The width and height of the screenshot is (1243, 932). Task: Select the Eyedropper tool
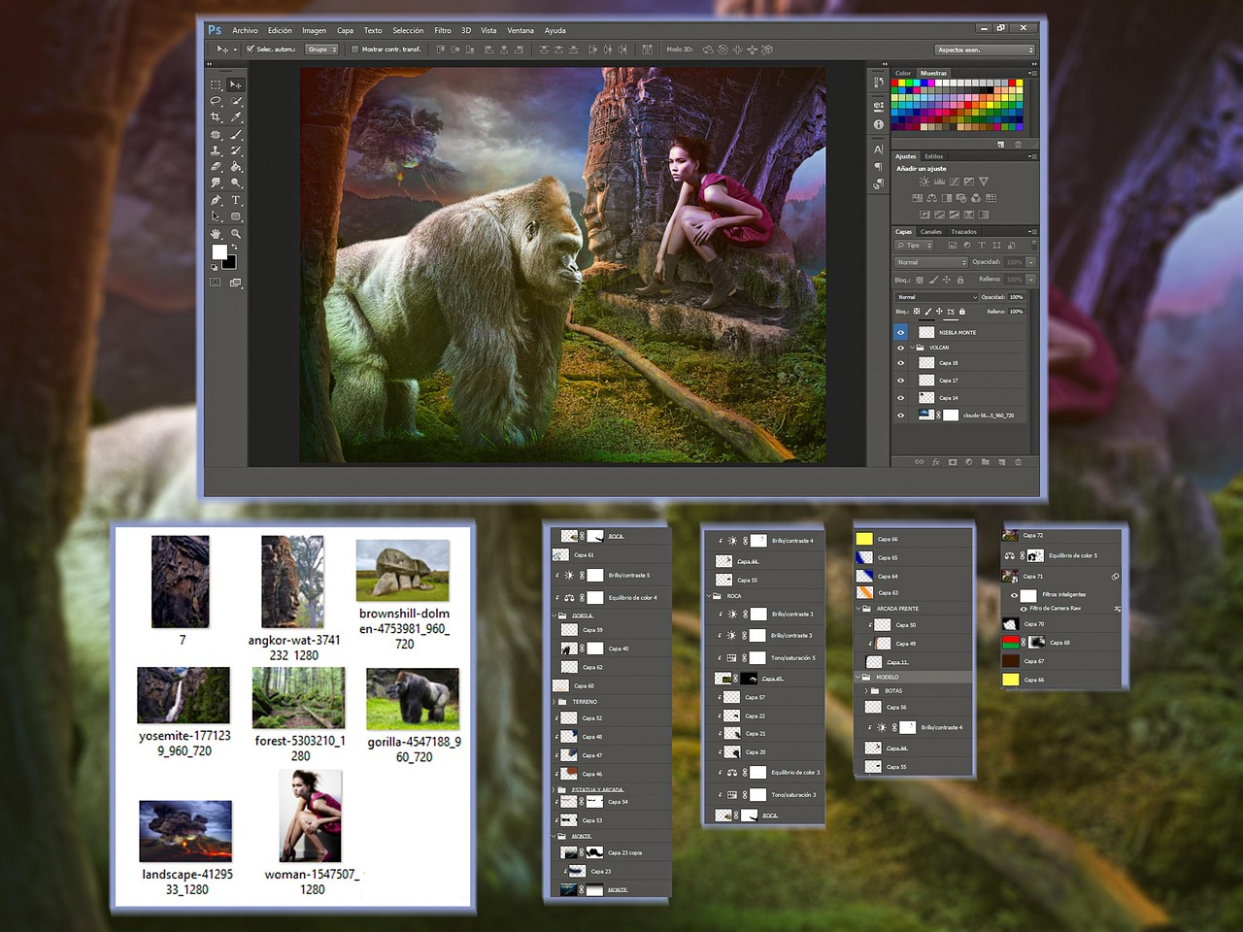pyautogui.click(x=236, y=117)
